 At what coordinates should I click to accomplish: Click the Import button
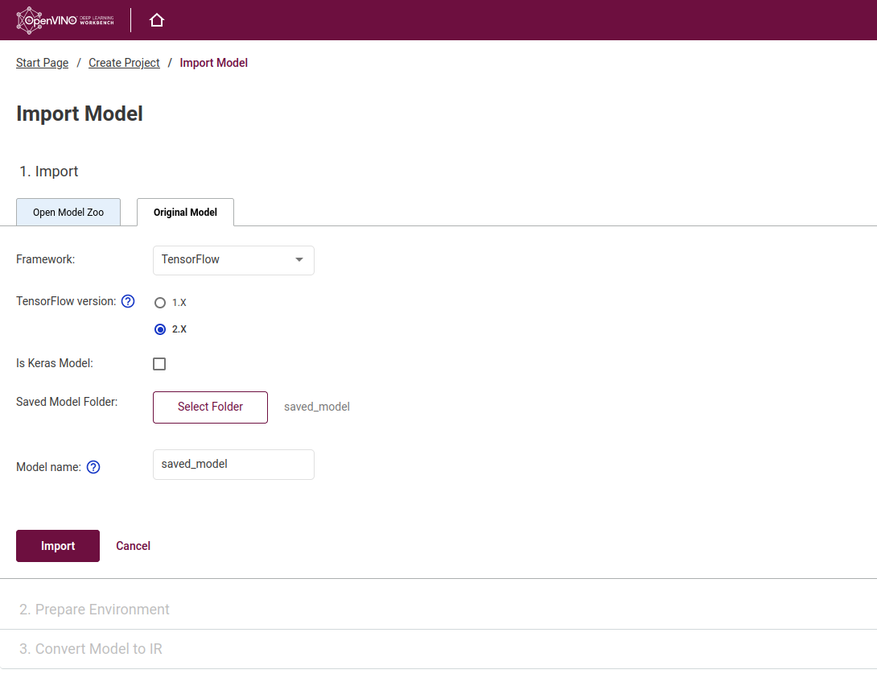(x=58, y=546)
